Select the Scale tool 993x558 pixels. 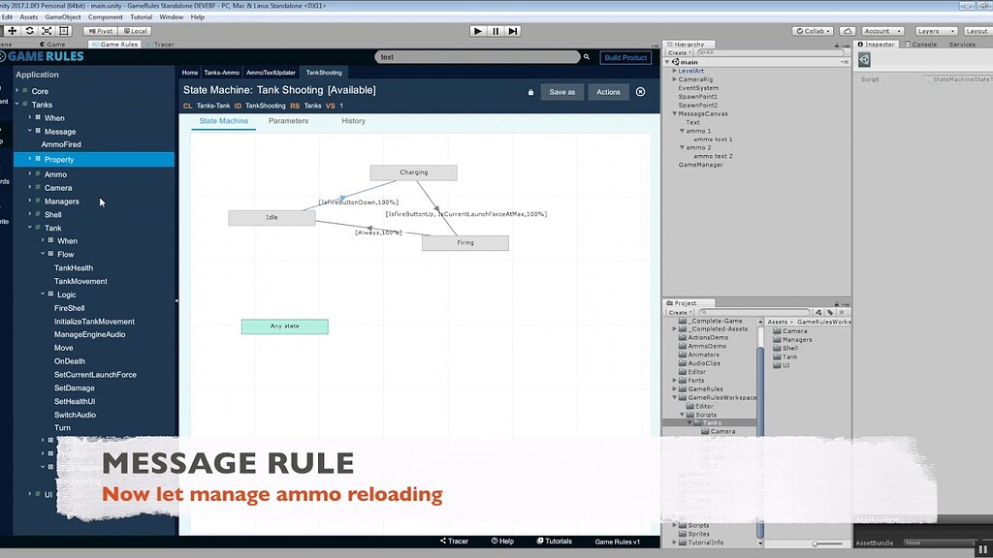point(47,30)
